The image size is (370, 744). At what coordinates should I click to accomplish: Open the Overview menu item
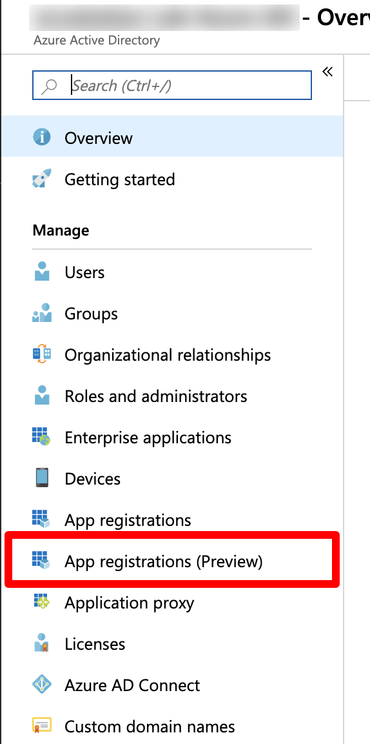[x=173, y=137]
